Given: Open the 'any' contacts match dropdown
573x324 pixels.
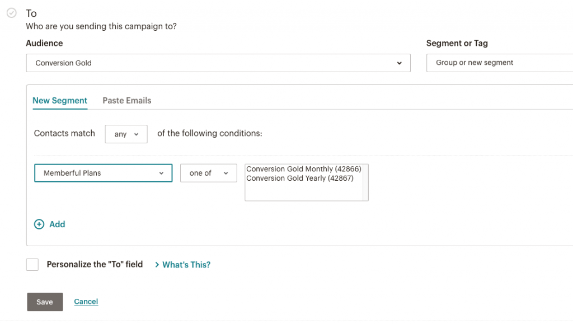Looking at the screenshot, I should point(126,134).
